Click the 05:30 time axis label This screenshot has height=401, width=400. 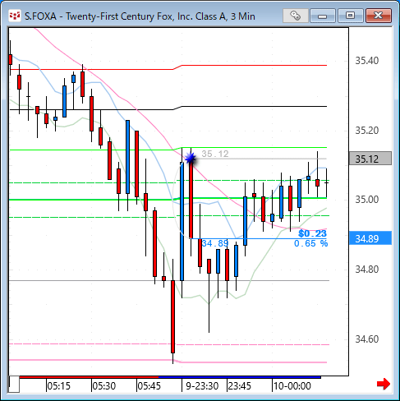[104, 386]
